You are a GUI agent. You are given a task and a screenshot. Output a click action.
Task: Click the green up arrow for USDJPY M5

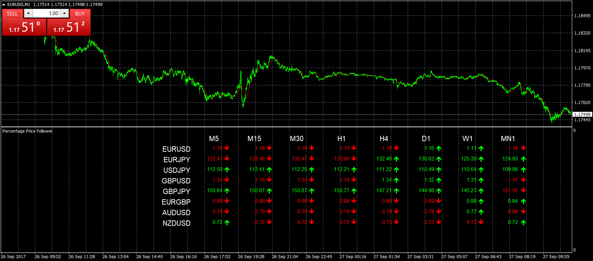click(x=227, y=170)
